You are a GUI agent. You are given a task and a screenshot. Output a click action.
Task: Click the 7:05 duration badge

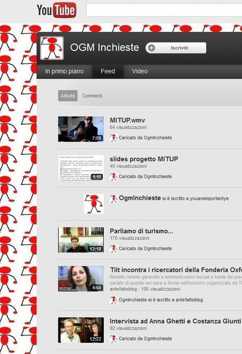coord(97,138)
